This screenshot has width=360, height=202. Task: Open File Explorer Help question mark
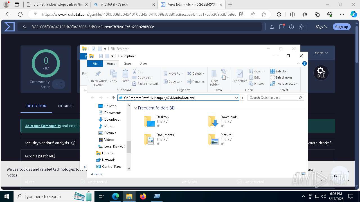tap(304, 64)
